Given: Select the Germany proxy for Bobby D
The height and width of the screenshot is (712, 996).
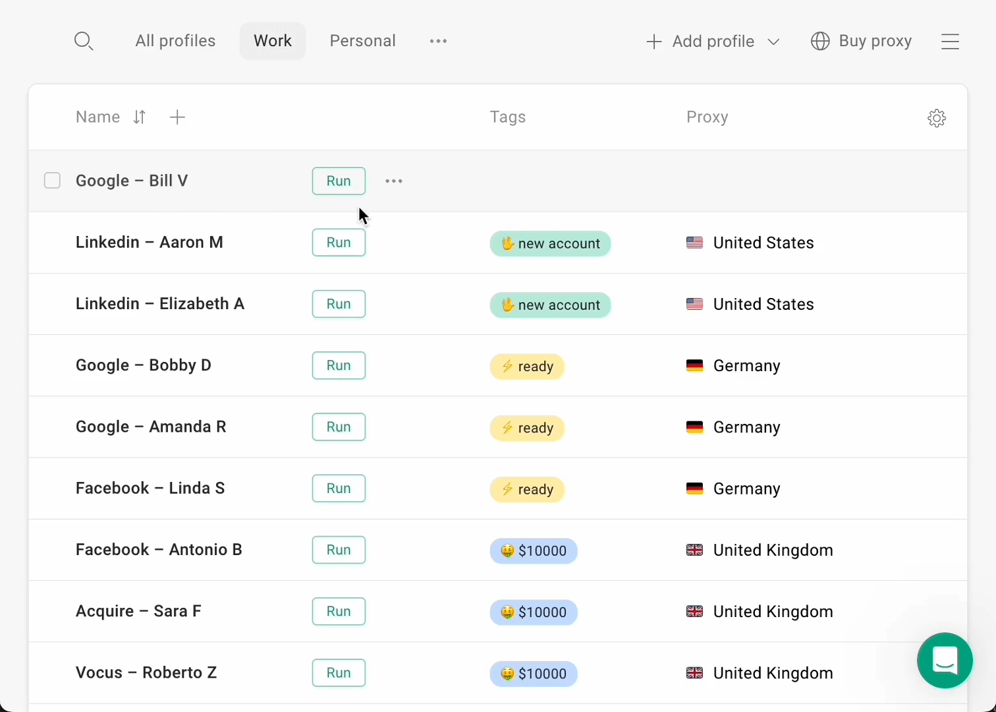Looking at the screenshot, I should tap(733, 365).
